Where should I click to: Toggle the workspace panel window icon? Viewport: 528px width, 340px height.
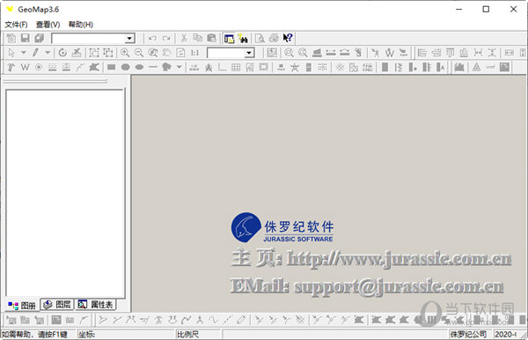229,39
